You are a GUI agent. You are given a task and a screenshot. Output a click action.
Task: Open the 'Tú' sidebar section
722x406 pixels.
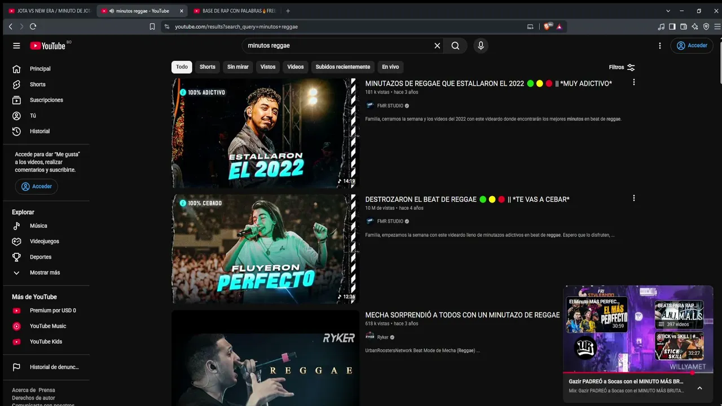47,116
